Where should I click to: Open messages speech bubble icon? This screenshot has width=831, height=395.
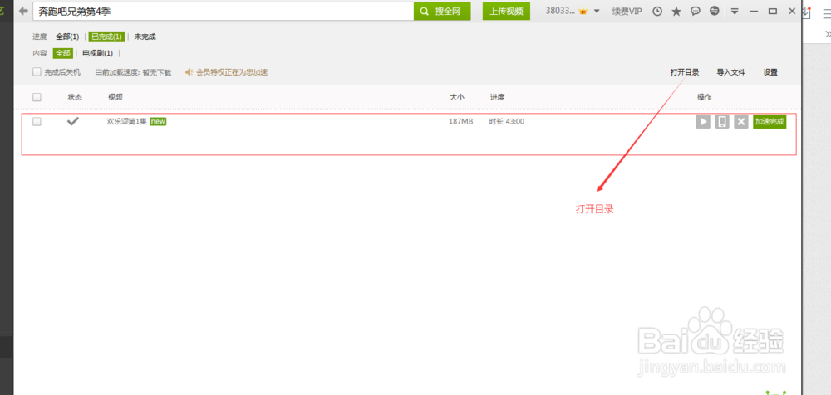(696, 11)
